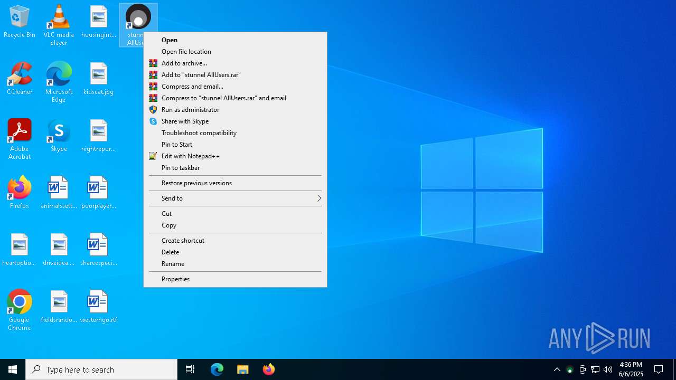
Task: Choose Pin to taskbar
Action: [x=235, y=168]
